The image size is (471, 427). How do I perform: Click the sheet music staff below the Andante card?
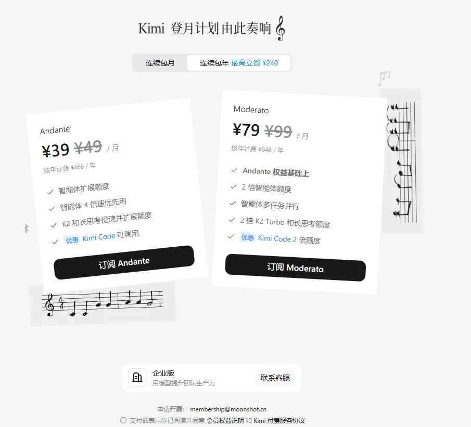(103, 303)
